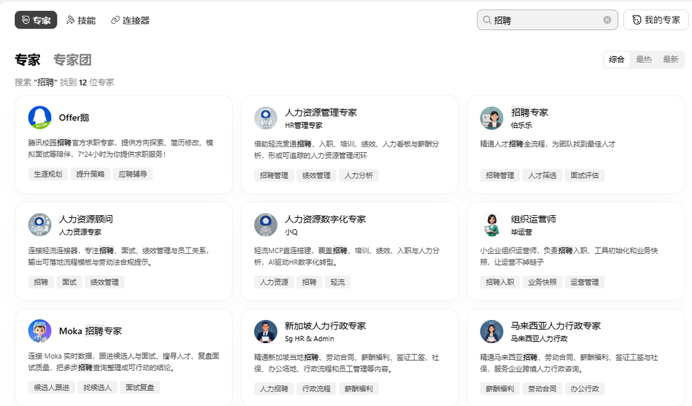Click the 新加坡人力行政专家 avatar
Screen dimensions: 692x406
click(266, 332)
